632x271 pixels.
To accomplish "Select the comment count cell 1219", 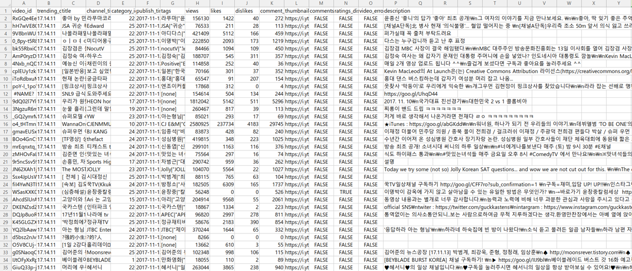I will pyautogui.click(x=272, y=41).
